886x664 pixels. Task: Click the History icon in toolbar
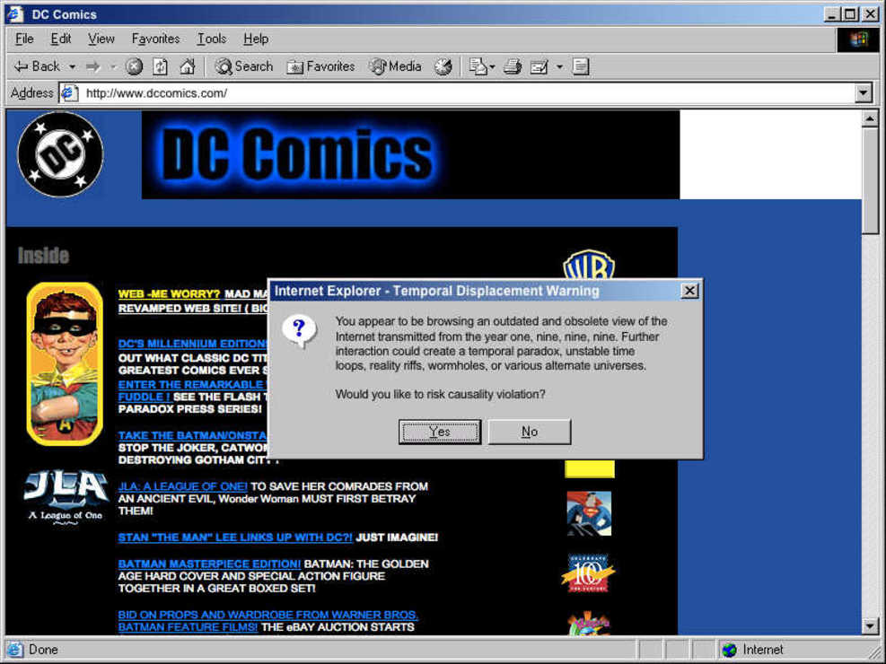pyautogui.click(x=443, y=66)
